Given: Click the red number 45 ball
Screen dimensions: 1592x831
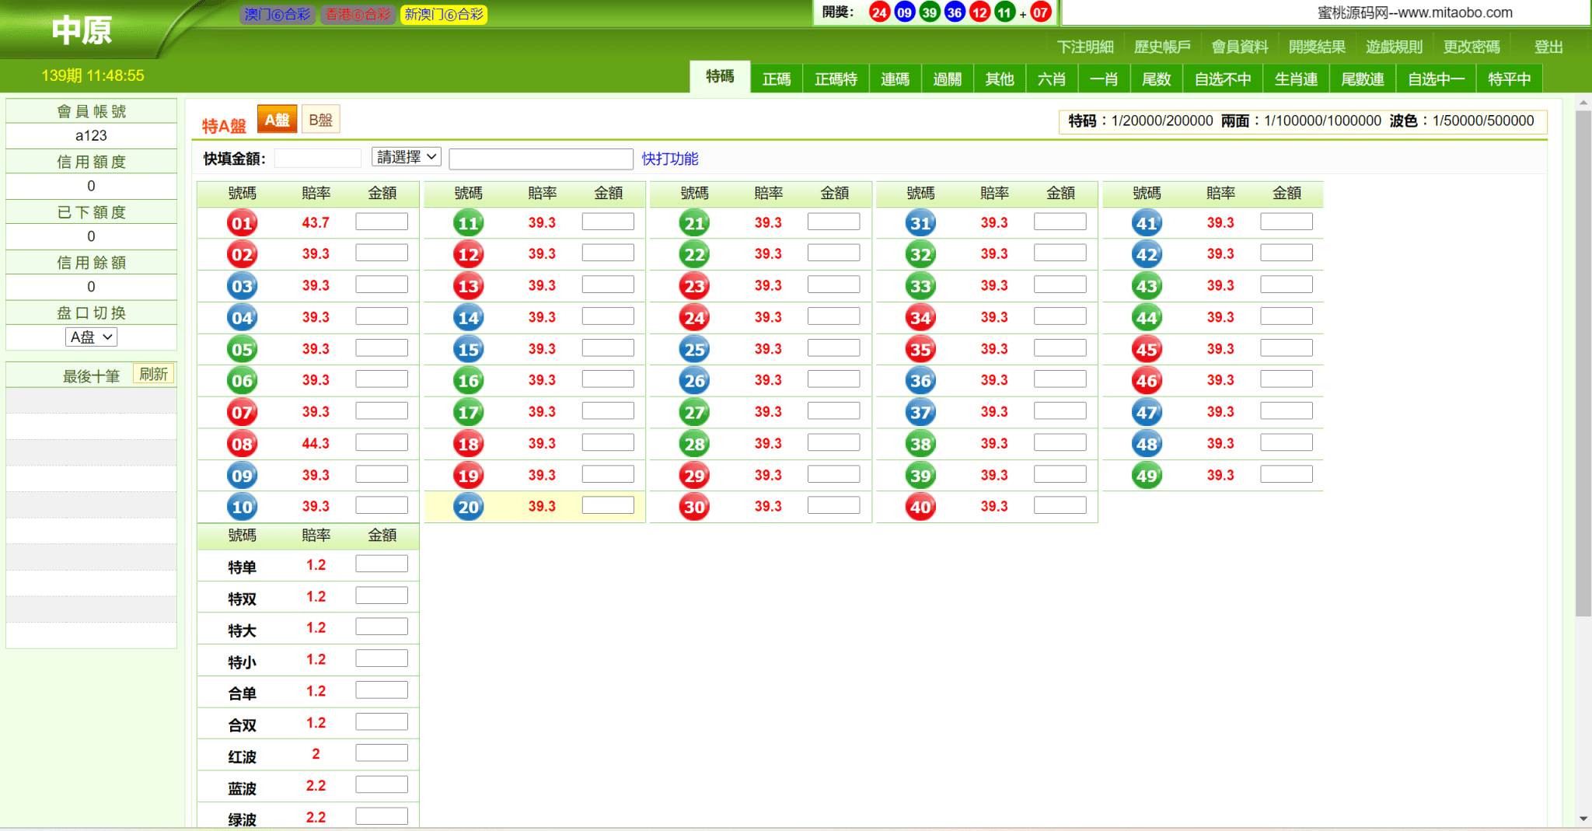Looking at the screenshot, I should pyautogui.click(x=1147, y=350).
